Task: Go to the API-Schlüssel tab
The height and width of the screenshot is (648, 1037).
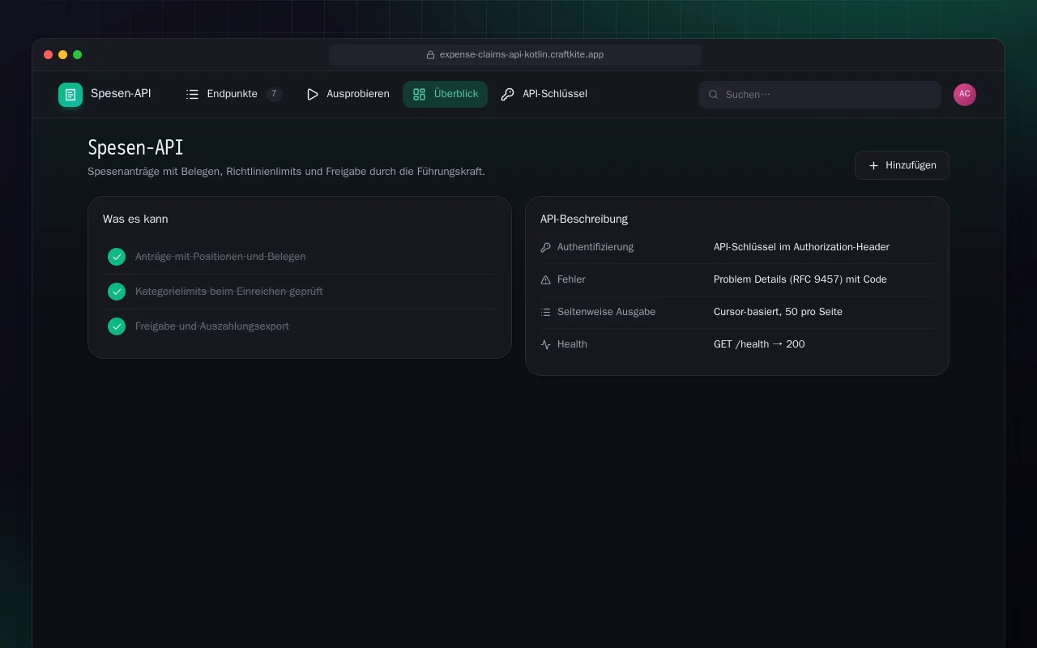Action: click(x=544, y=94)
